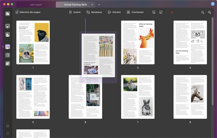The width and height of the screenshot is (217, 138).
Task: Open the Edit PDF tool in sidebar
Action: pos(8,34)
